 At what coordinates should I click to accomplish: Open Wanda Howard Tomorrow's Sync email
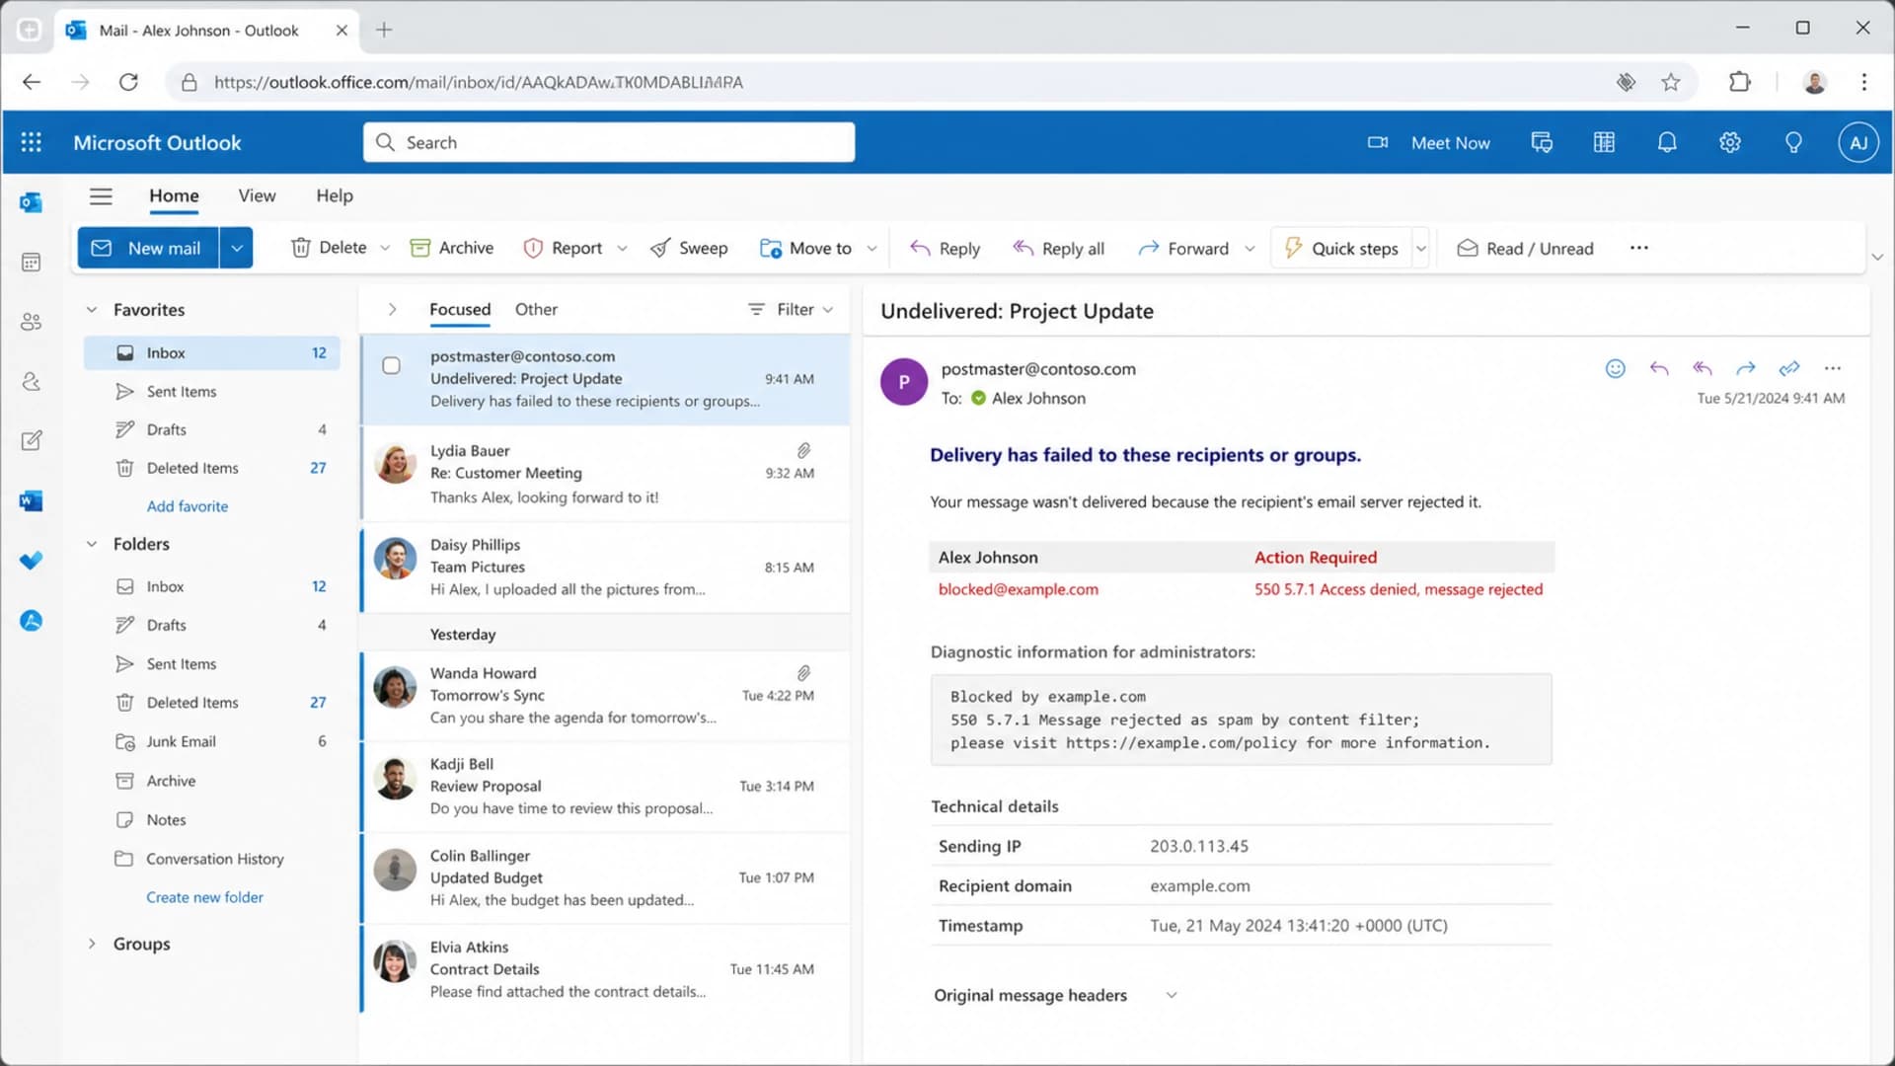606,696
